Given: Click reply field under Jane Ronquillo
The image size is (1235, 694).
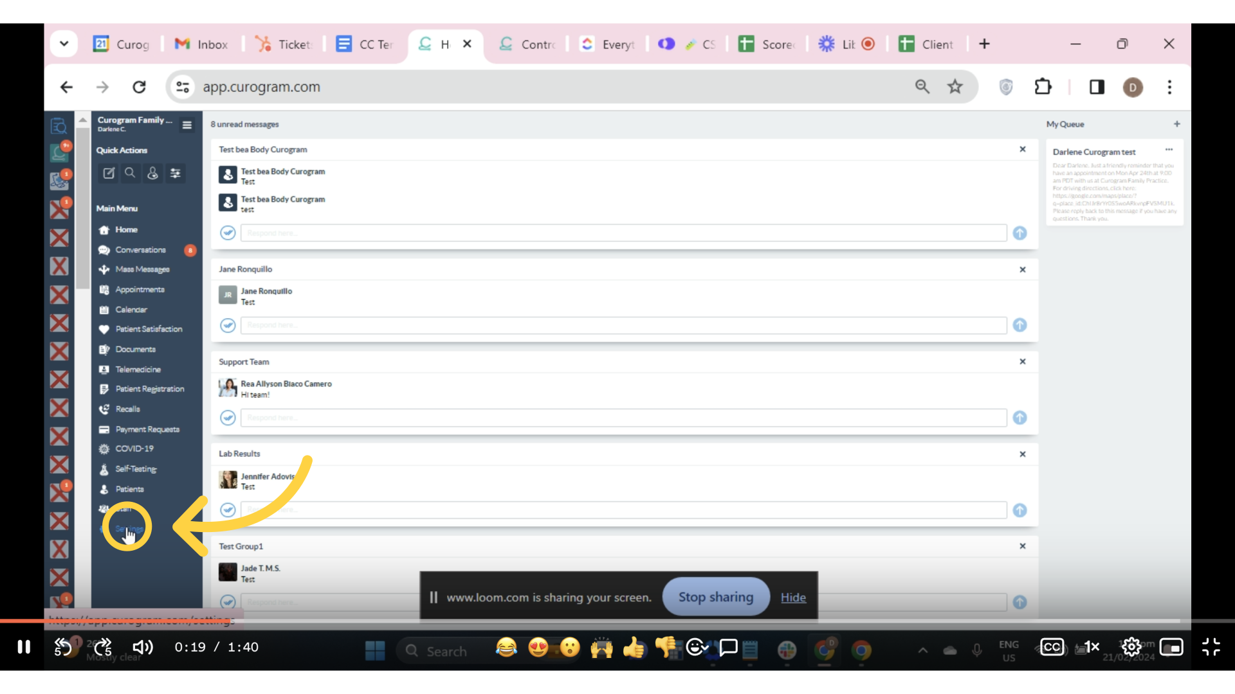Looking at the screenshot, I should (623, 325).
